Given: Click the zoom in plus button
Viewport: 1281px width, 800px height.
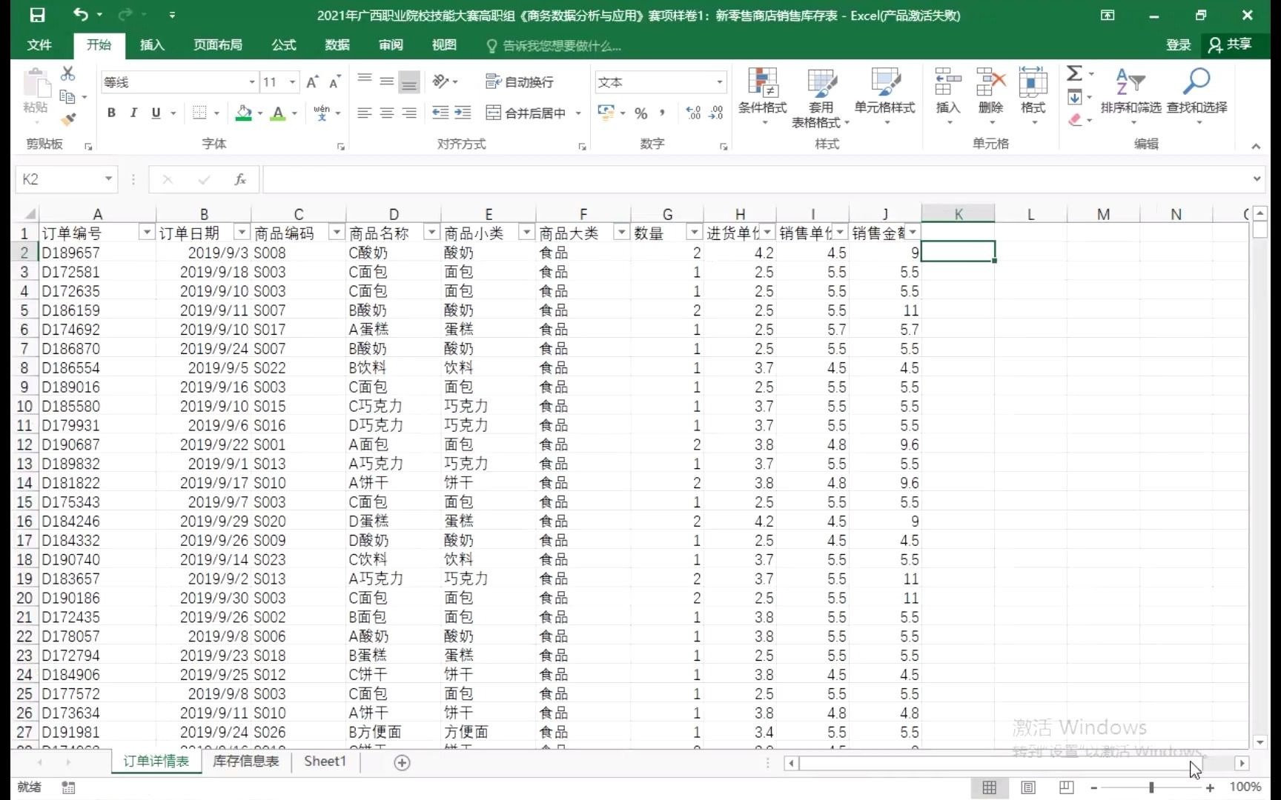Looking at the screenshot, I should (1210, 787).
